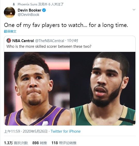Click the blue verified badge icon

click(44, 10)
